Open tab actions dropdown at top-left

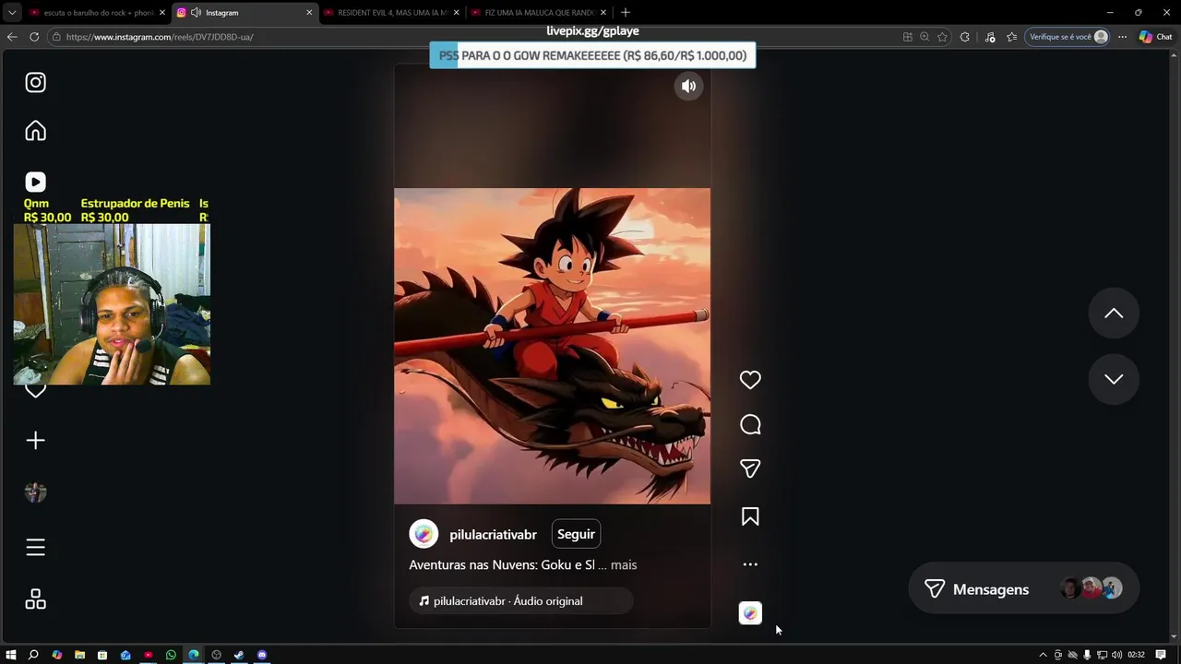12,13
